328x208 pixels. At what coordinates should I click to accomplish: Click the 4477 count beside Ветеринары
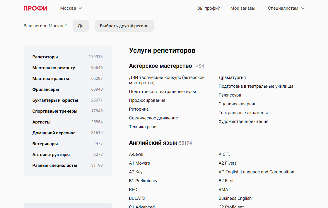tap(98, 144)
